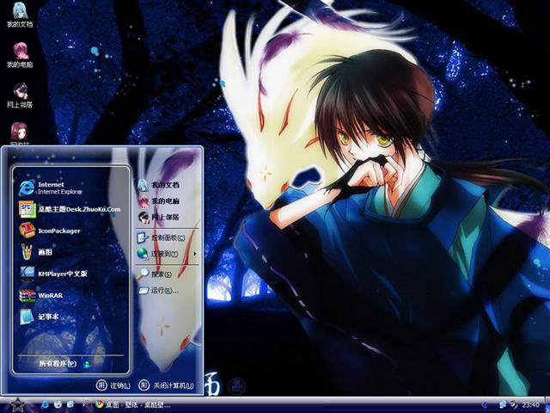Open the 我的电脑 desktop icon
Screen dimensions: 550x413
pos(20,55)
